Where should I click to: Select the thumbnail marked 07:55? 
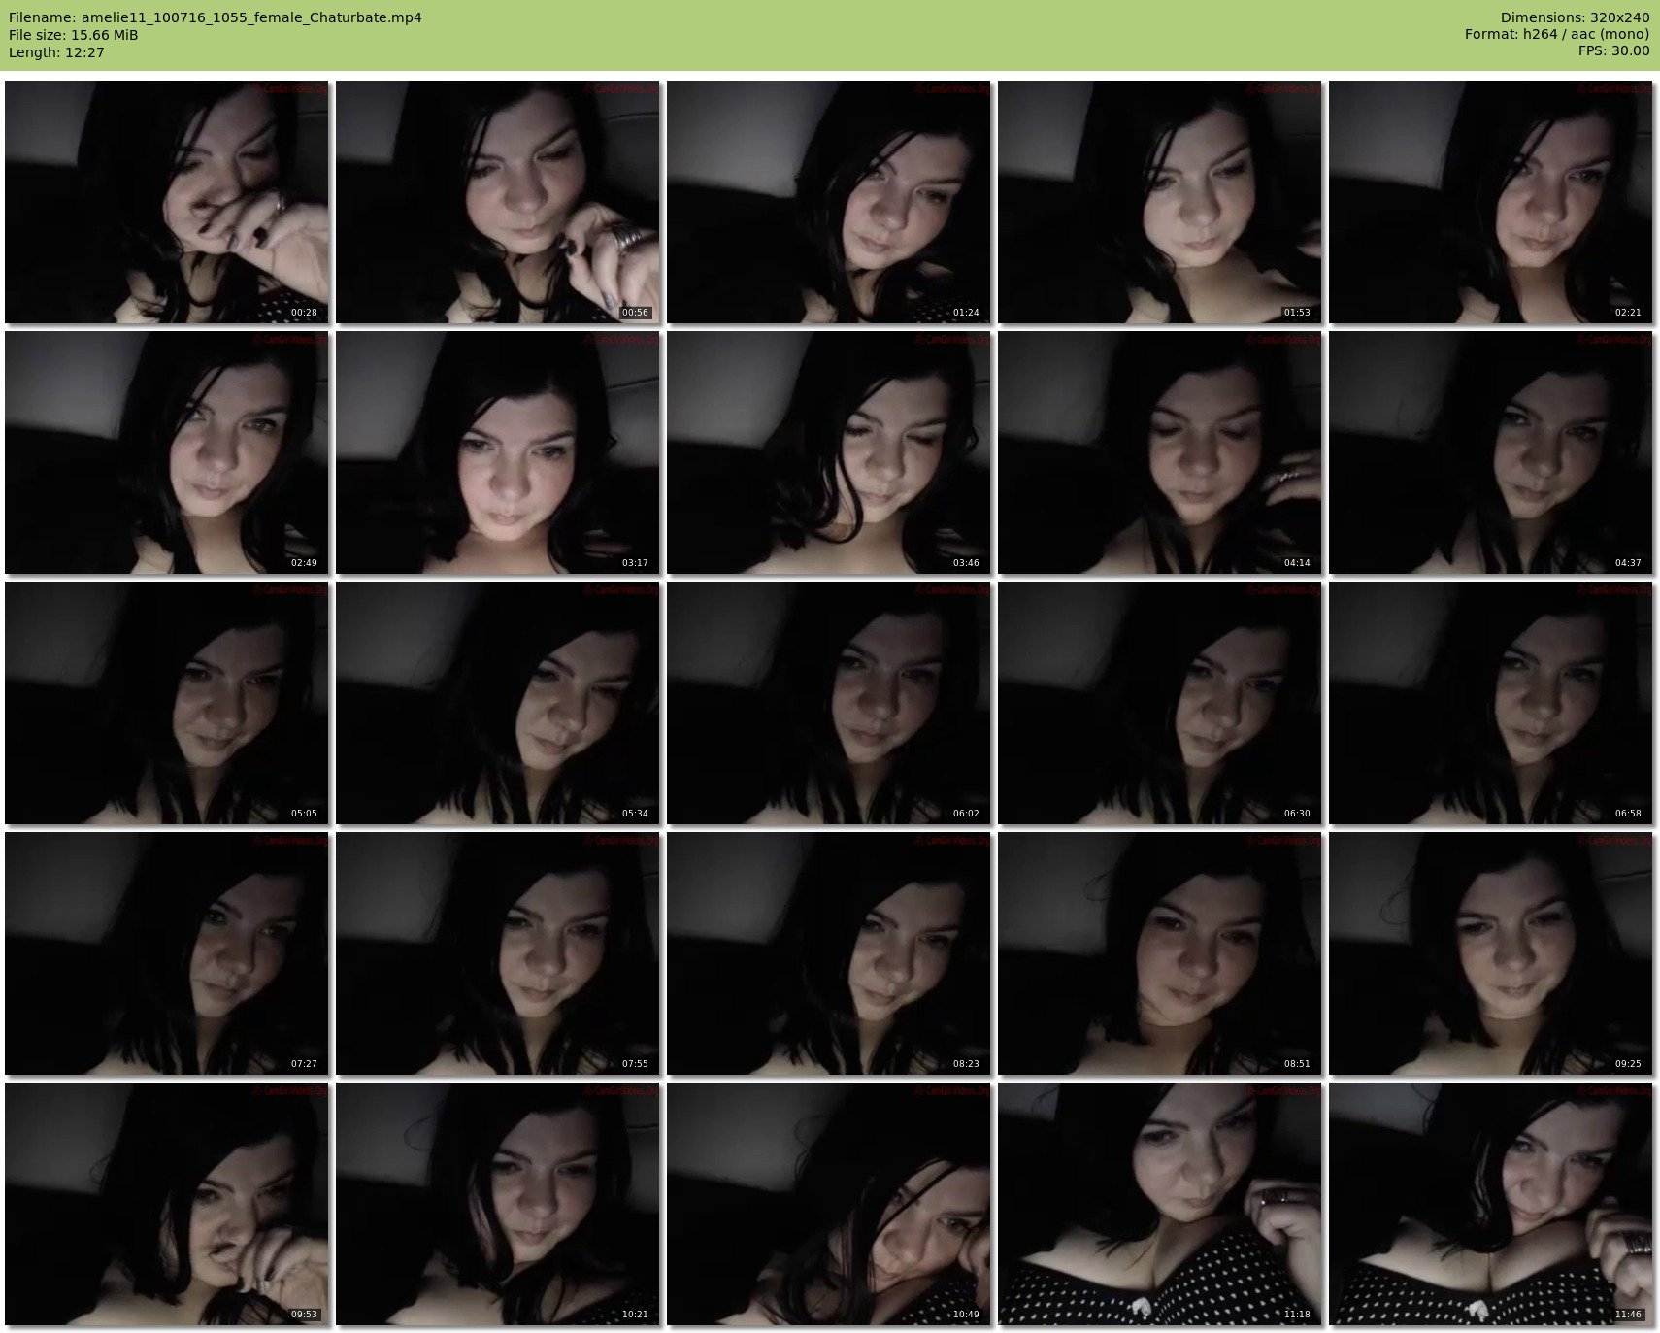point(498,953)
